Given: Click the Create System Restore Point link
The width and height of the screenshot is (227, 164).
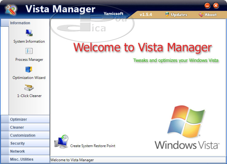Looking at the screenshot, I should click(x=93, y=146).
